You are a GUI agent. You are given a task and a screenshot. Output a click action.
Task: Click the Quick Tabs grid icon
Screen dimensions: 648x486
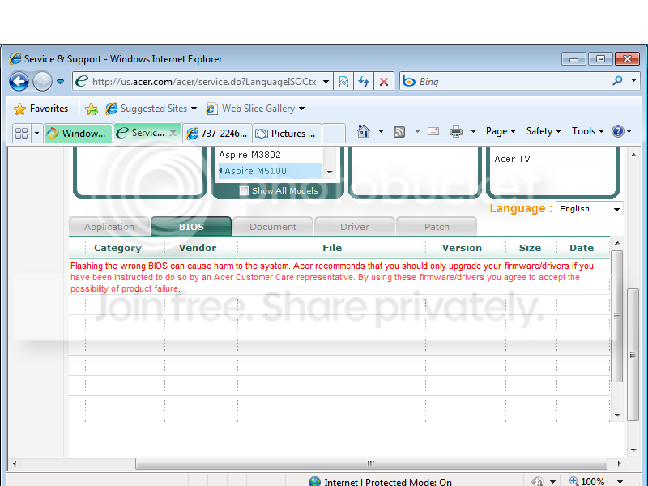tap(21, 133)
